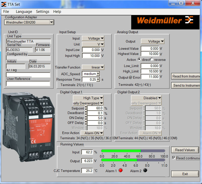The height and width of the screenshot is (184, 202).
Task: Select the direct action radio button
Action: click(x=139, y=60)
